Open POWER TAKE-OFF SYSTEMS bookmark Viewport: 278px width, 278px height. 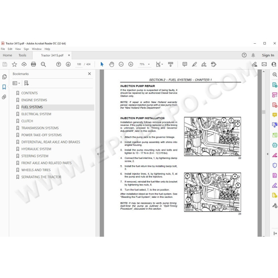(41, 135)
